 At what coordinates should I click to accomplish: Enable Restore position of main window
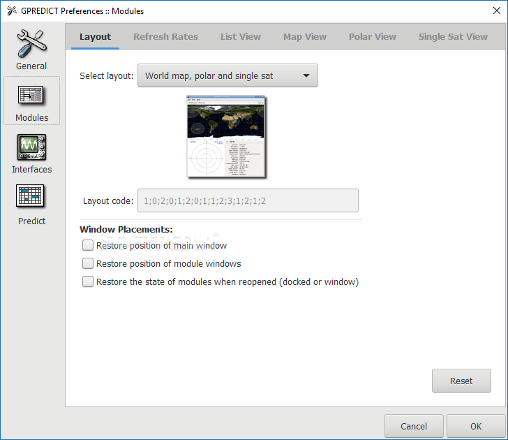(x=88, y=245)
